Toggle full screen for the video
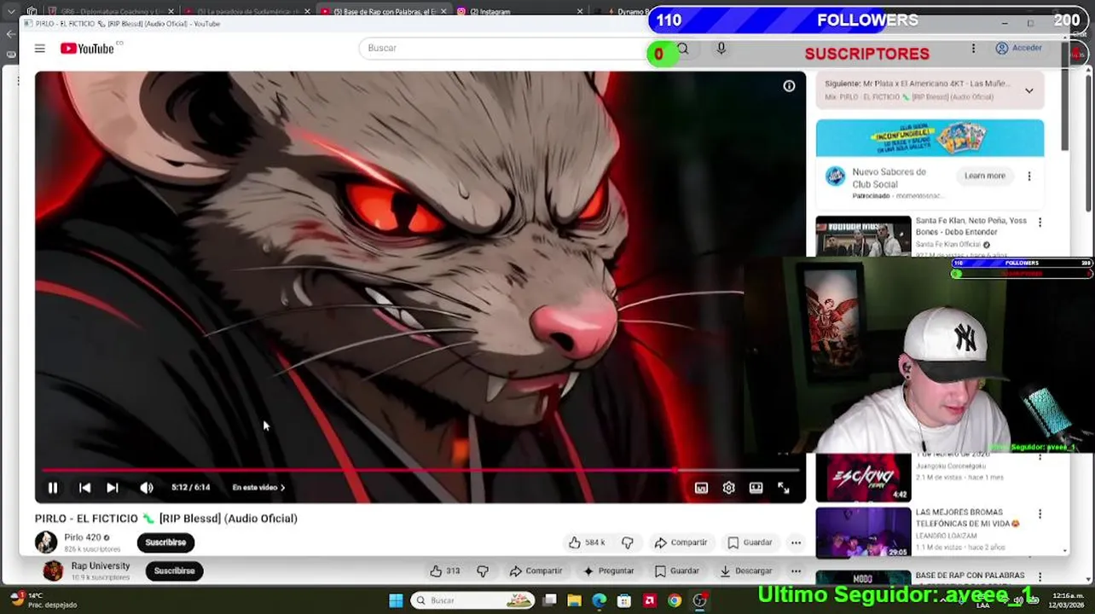This screenshot has height=614, width=1095. (x=783, y=488)
